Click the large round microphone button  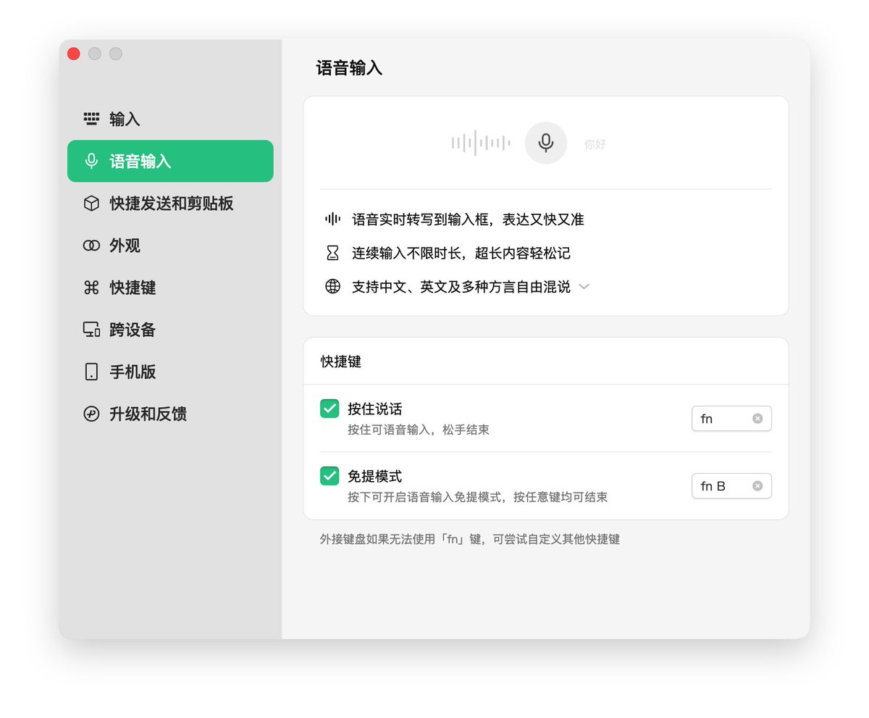point(546,143)
